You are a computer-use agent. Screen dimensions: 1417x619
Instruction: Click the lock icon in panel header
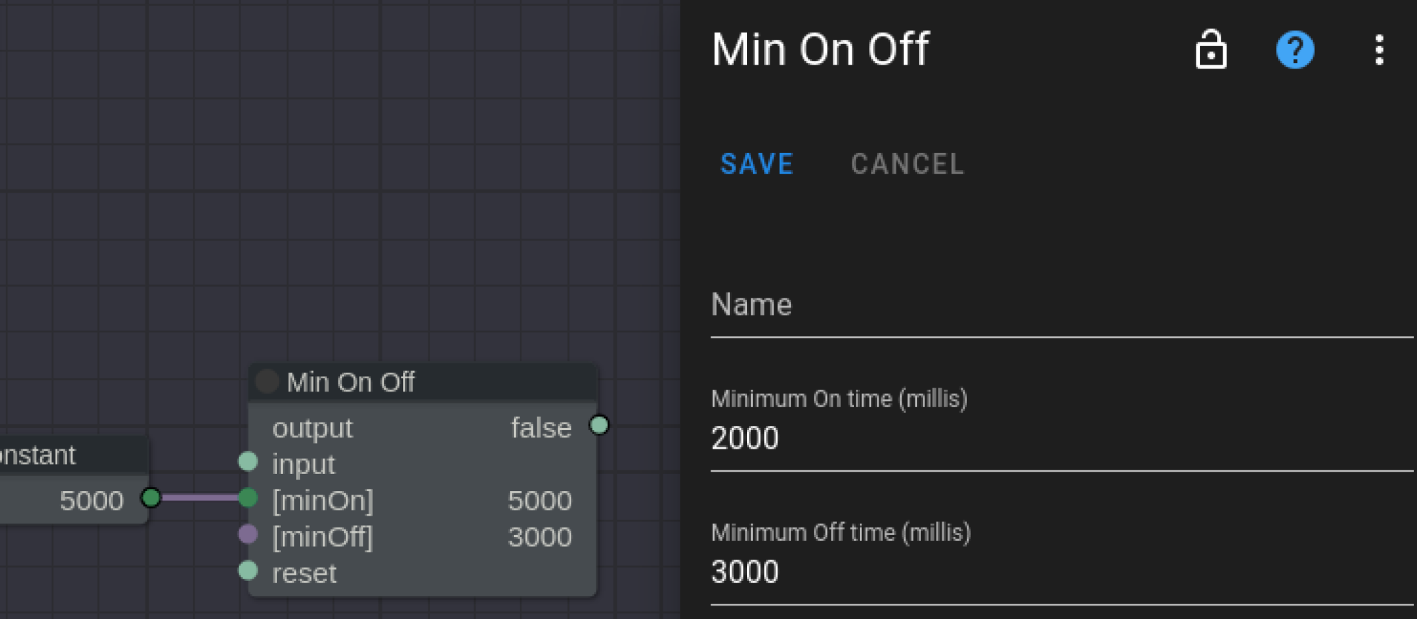click(1211, 50)
